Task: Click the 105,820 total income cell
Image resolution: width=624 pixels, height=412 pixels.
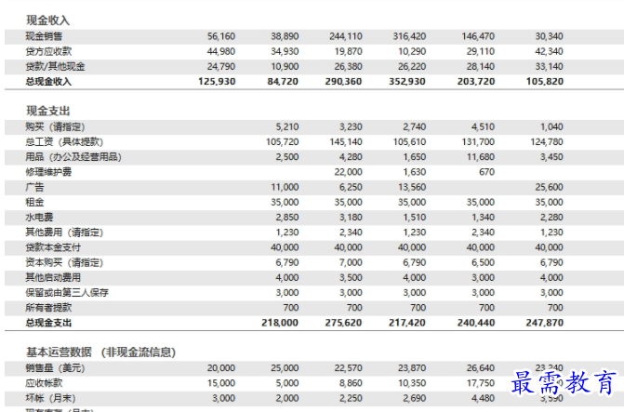Action: click(x=545, y=82)
